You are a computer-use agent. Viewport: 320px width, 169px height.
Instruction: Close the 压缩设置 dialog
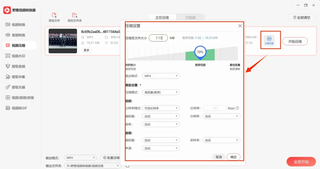point(240,26)
